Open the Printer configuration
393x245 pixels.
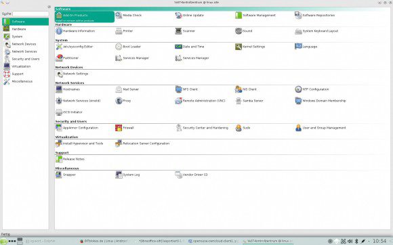click(x=124, y=31)
